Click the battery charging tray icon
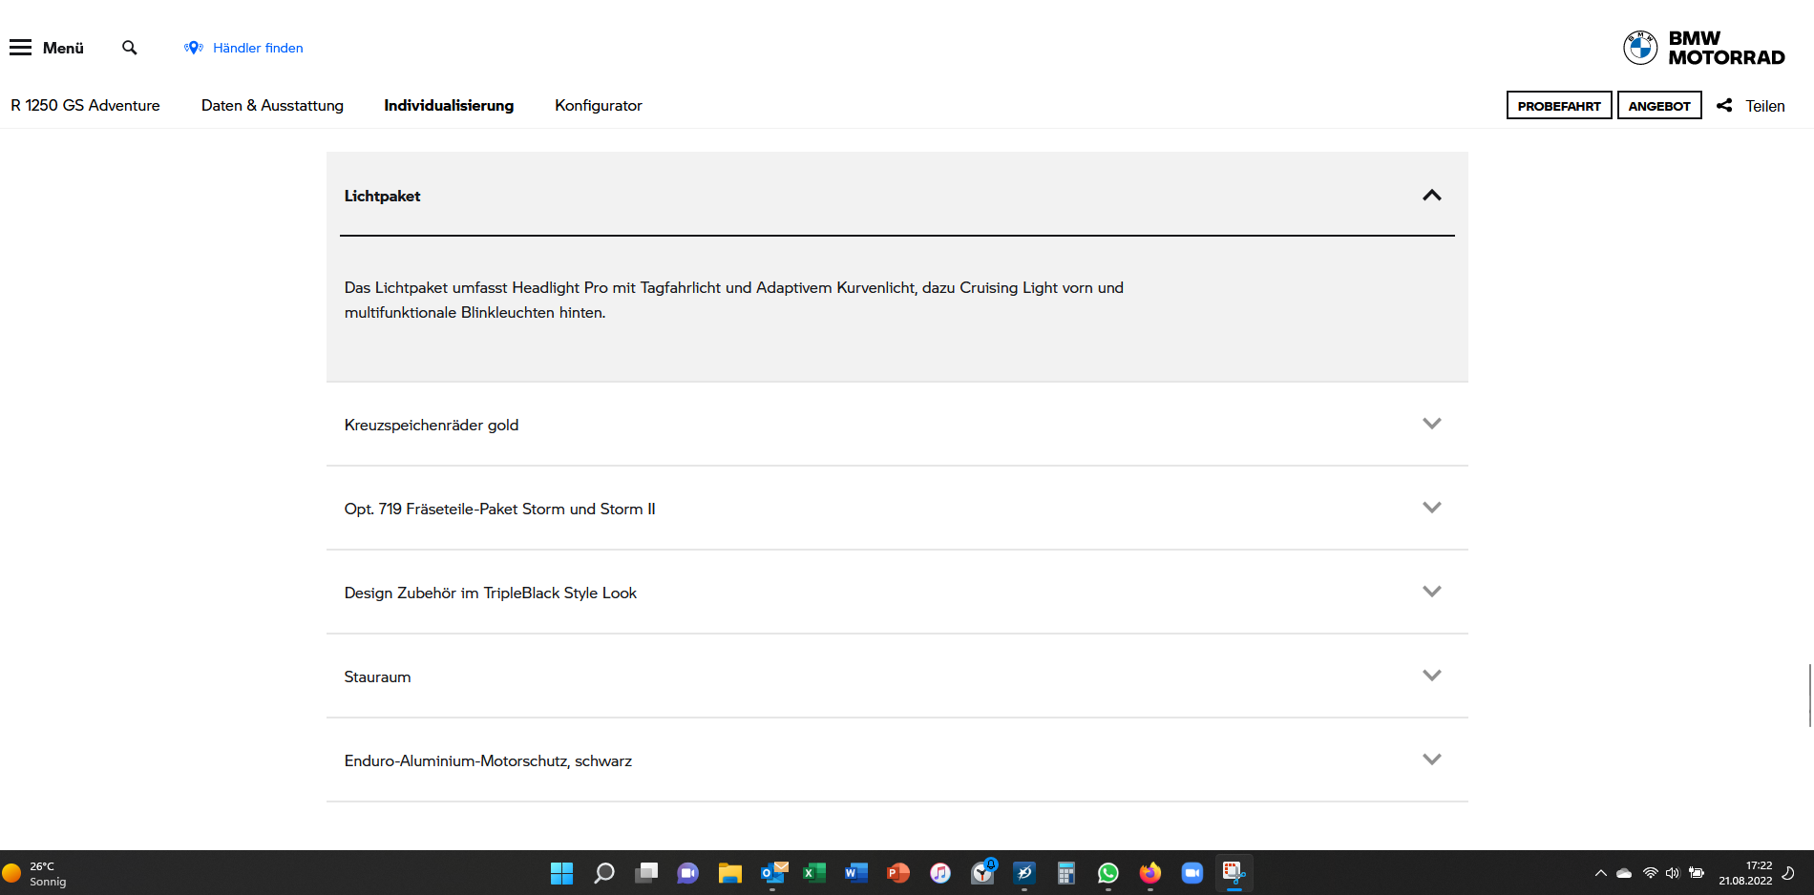 click(1697, 873)
